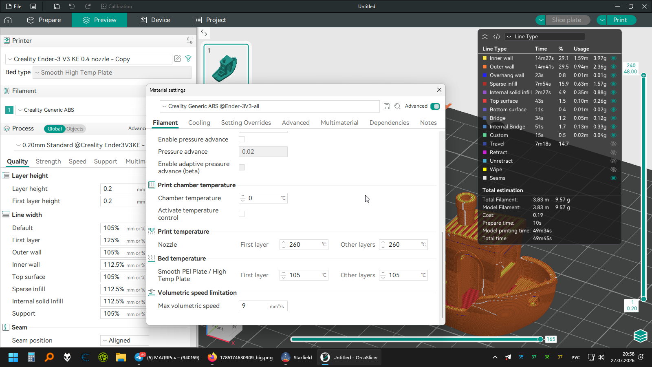
Task: Open the File menu
Action: pos(14,7)
